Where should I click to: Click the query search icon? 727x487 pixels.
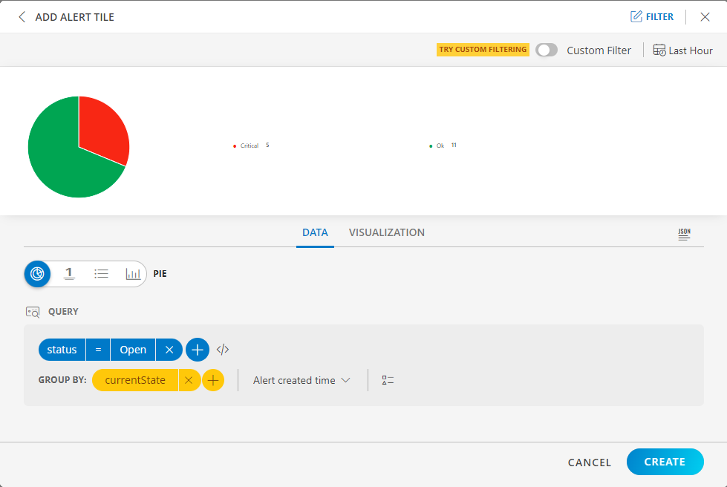[33, 312]
